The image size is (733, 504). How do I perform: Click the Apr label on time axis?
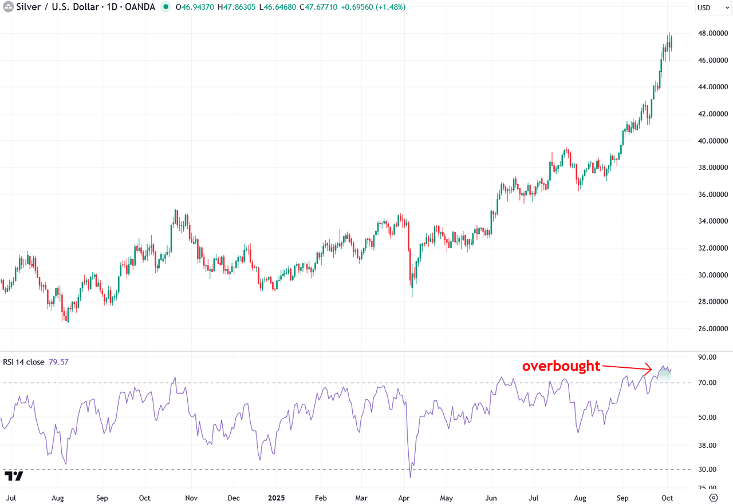tap(405, 498)
